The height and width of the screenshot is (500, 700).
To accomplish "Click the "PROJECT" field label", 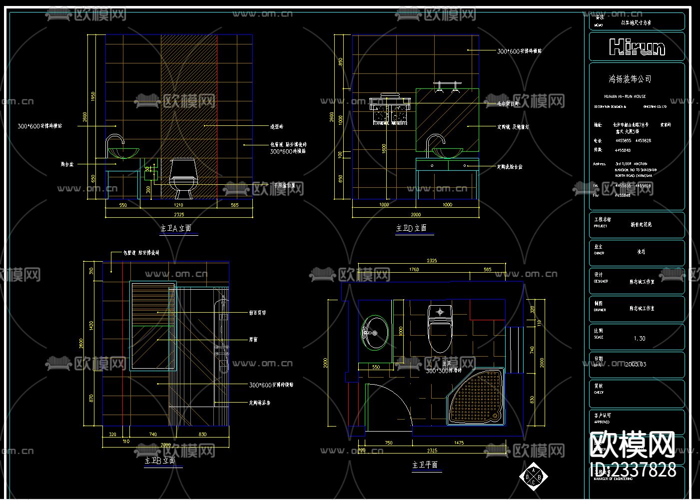I will (601, 226).
